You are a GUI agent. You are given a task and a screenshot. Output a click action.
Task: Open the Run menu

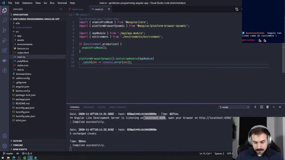click(52, 3)
